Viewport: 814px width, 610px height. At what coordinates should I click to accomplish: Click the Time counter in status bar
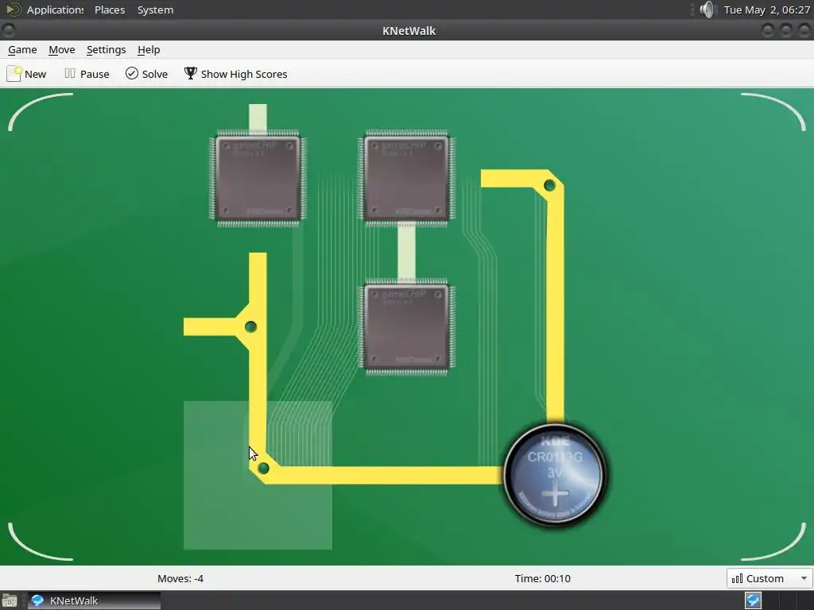542,578
